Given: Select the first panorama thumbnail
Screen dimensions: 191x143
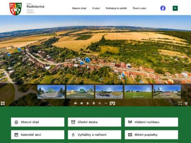Looking at the screenshot, I should point(51,92).
